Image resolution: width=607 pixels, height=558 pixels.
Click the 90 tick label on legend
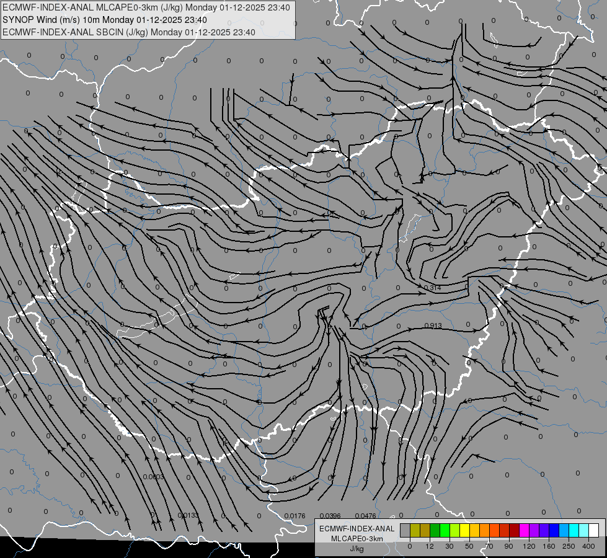[508, 546]
